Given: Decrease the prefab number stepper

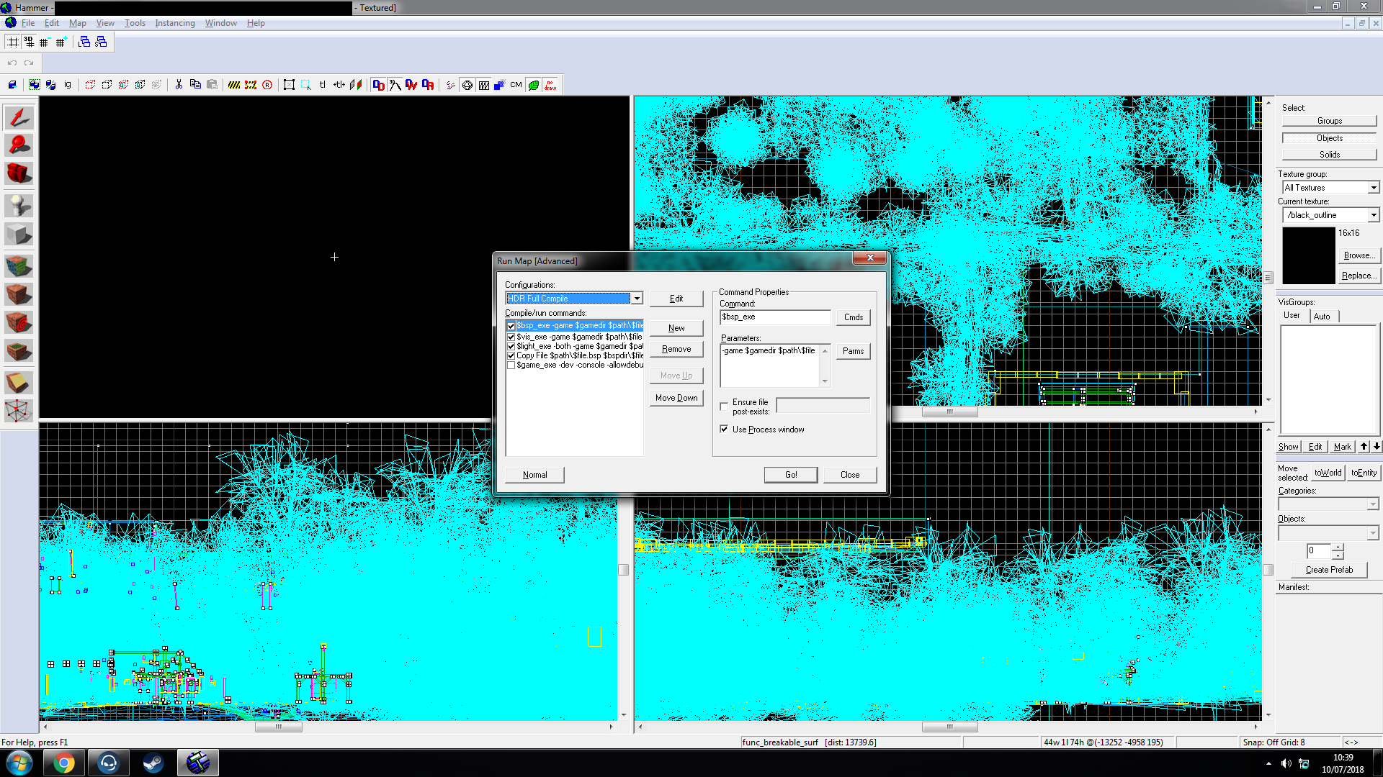Looking at the screenshot, I should pyautogui.click(x=1338, y=555).
